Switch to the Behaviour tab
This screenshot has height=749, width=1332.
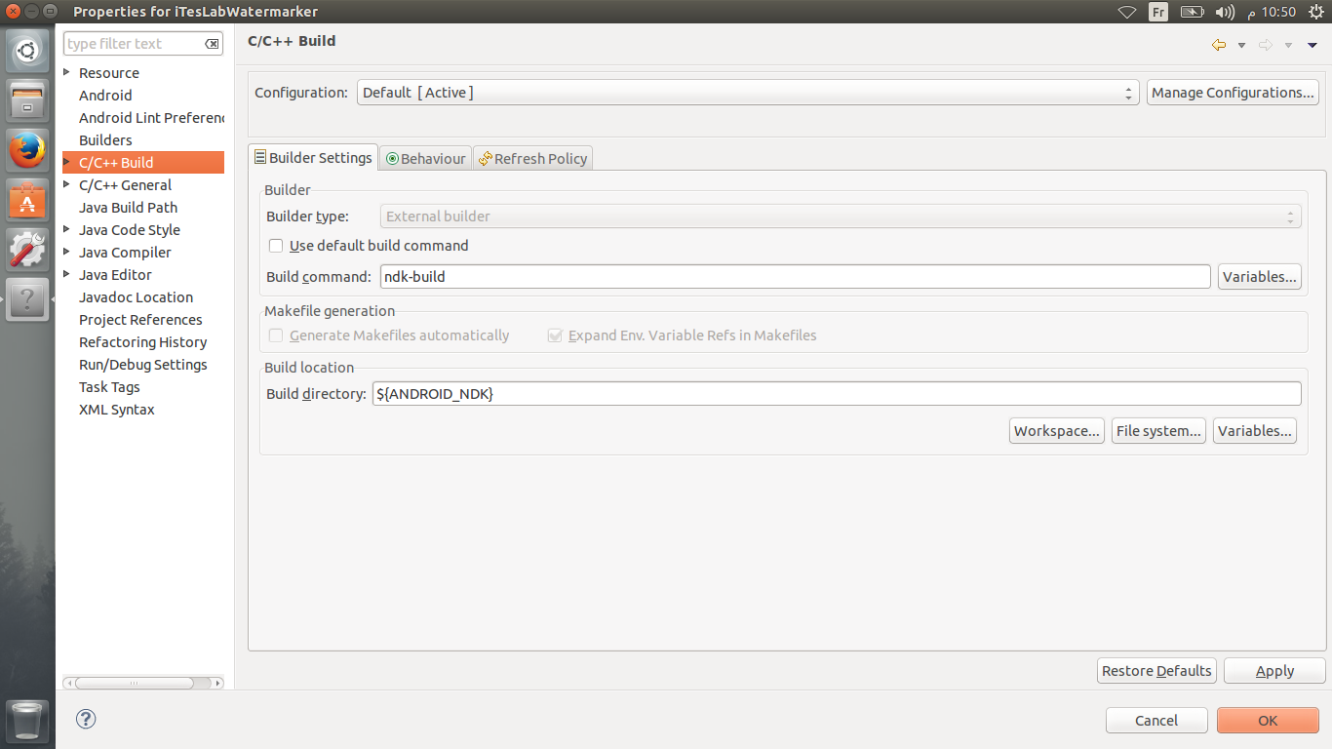pos(425,158)
